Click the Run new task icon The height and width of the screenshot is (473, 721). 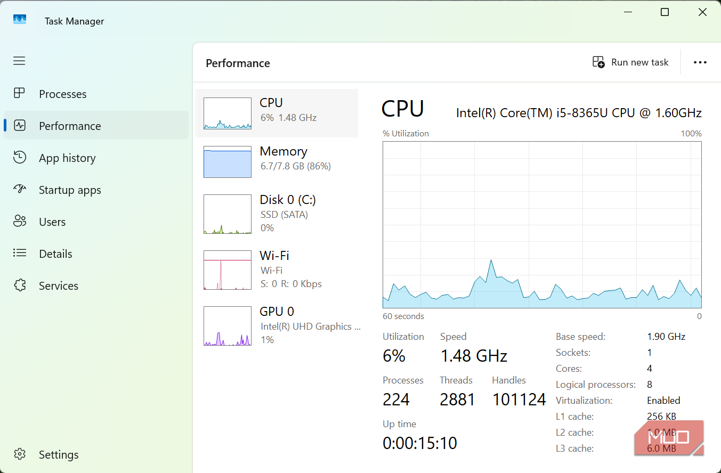pos(598,62)
